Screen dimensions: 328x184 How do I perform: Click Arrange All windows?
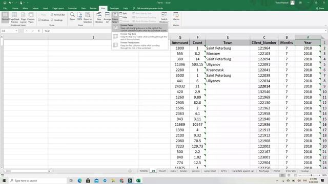(x=107, y=17)
